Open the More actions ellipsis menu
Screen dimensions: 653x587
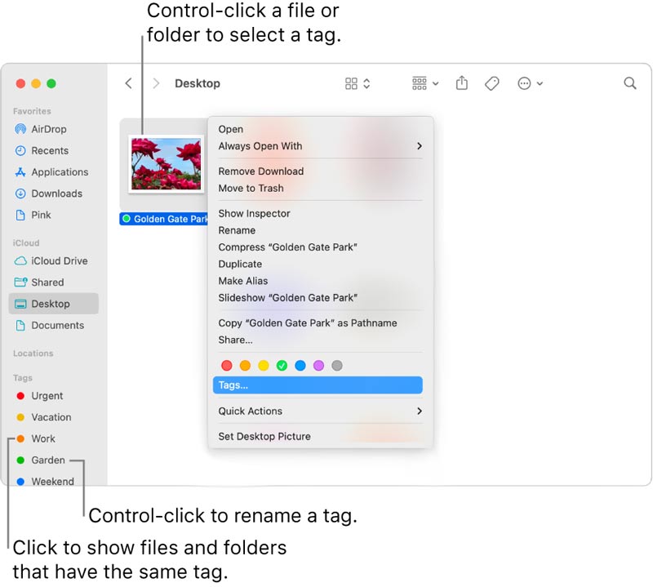[x=530, y=83]
